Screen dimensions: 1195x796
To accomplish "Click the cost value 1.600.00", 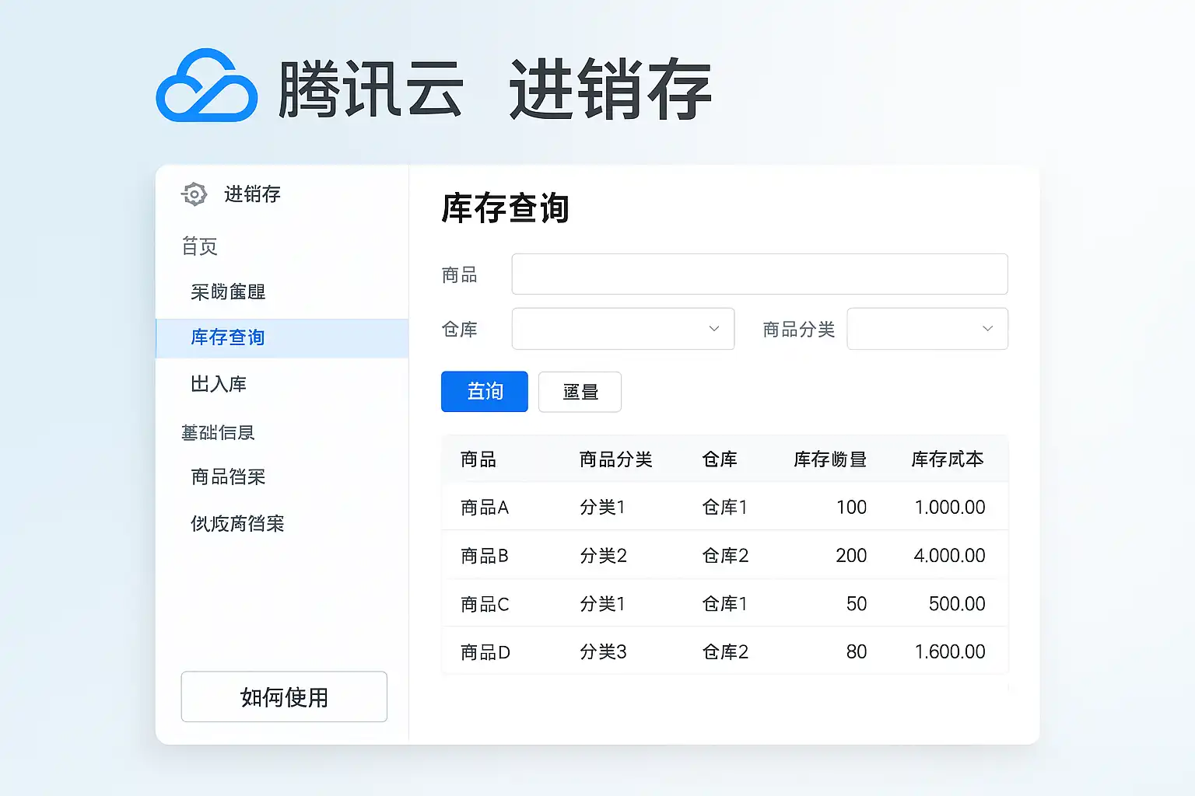I will 950,652.
